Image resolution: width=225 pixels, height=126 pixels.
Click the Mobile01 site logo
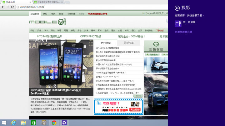tap(47, 22)
